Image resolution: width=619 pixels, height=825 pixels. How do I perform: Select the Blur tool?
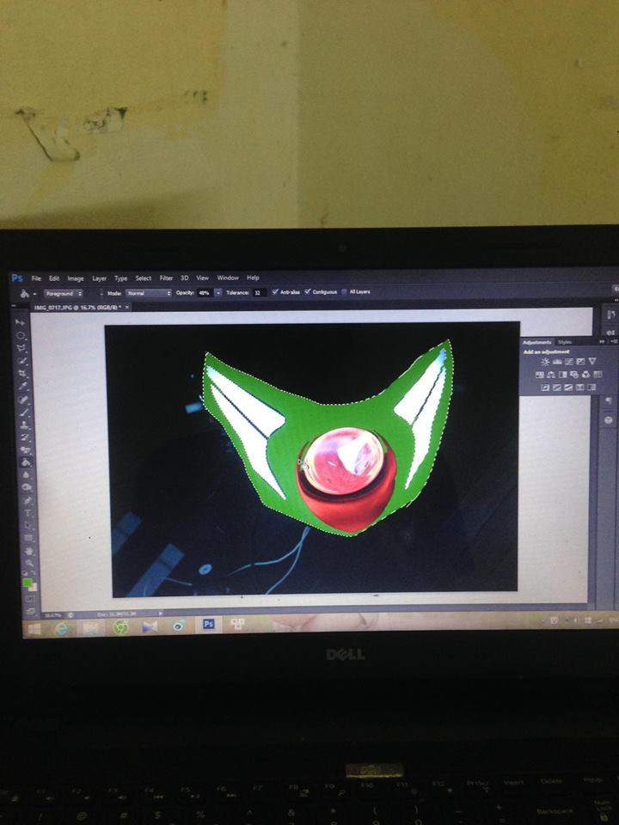tap(26, 474)
